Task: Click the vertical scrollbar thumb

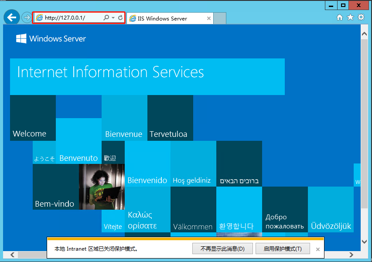Action: pos(365,123)
